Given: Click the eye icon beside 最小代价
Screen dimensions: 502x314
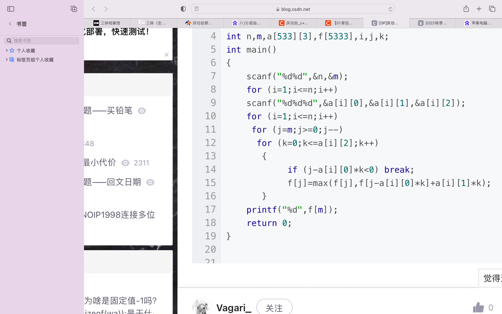Looking at the screenshot, I should 125,163.
